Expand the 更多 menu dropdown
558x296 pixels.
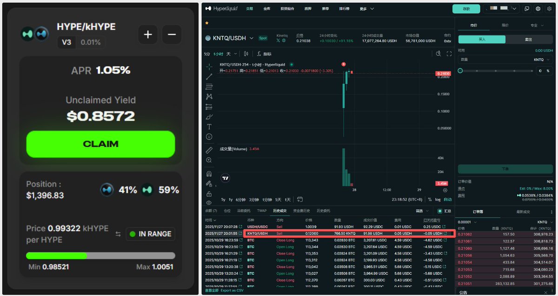click(x=366, y=8)
